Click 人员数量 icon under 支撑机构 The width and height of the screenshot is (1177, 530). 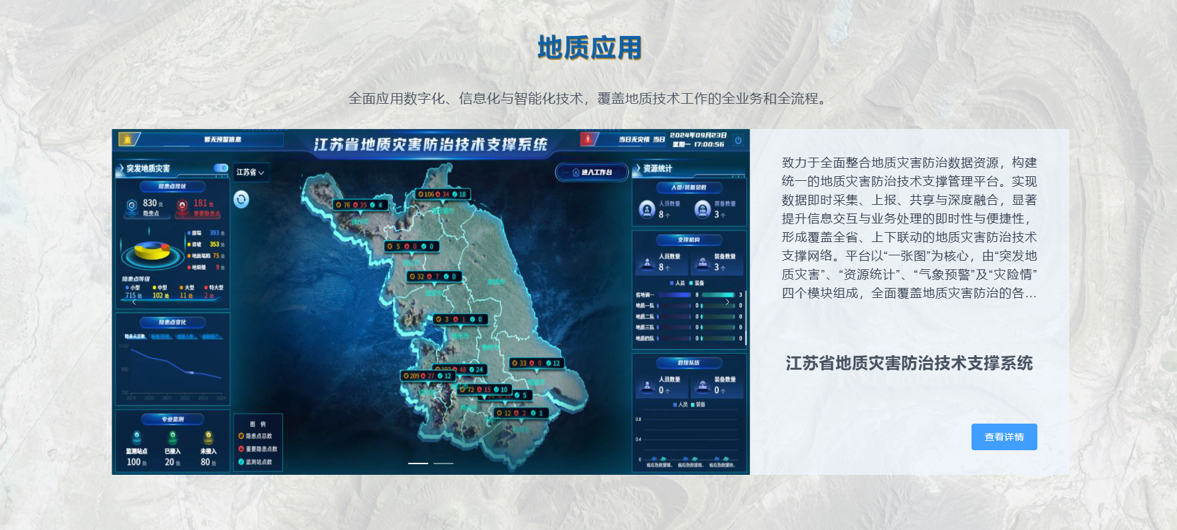[646, 263]
